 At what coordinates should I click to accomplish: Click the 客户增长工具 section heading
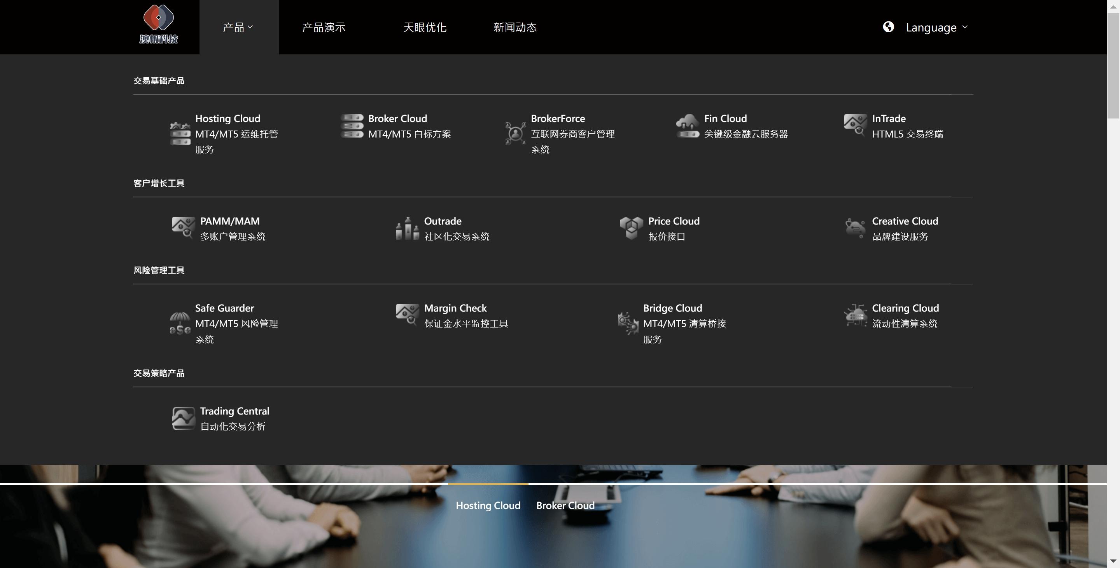(x=159, y=183)
